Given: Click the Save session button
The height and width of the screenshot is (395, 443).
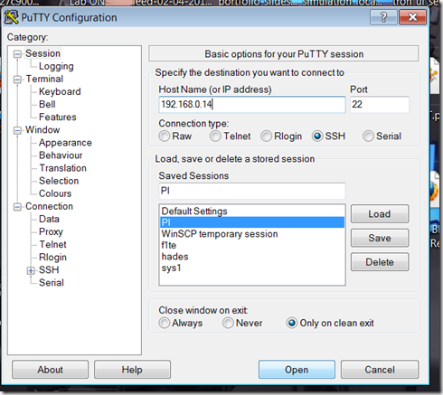Looking at the screenshot, I should point(380,238).
